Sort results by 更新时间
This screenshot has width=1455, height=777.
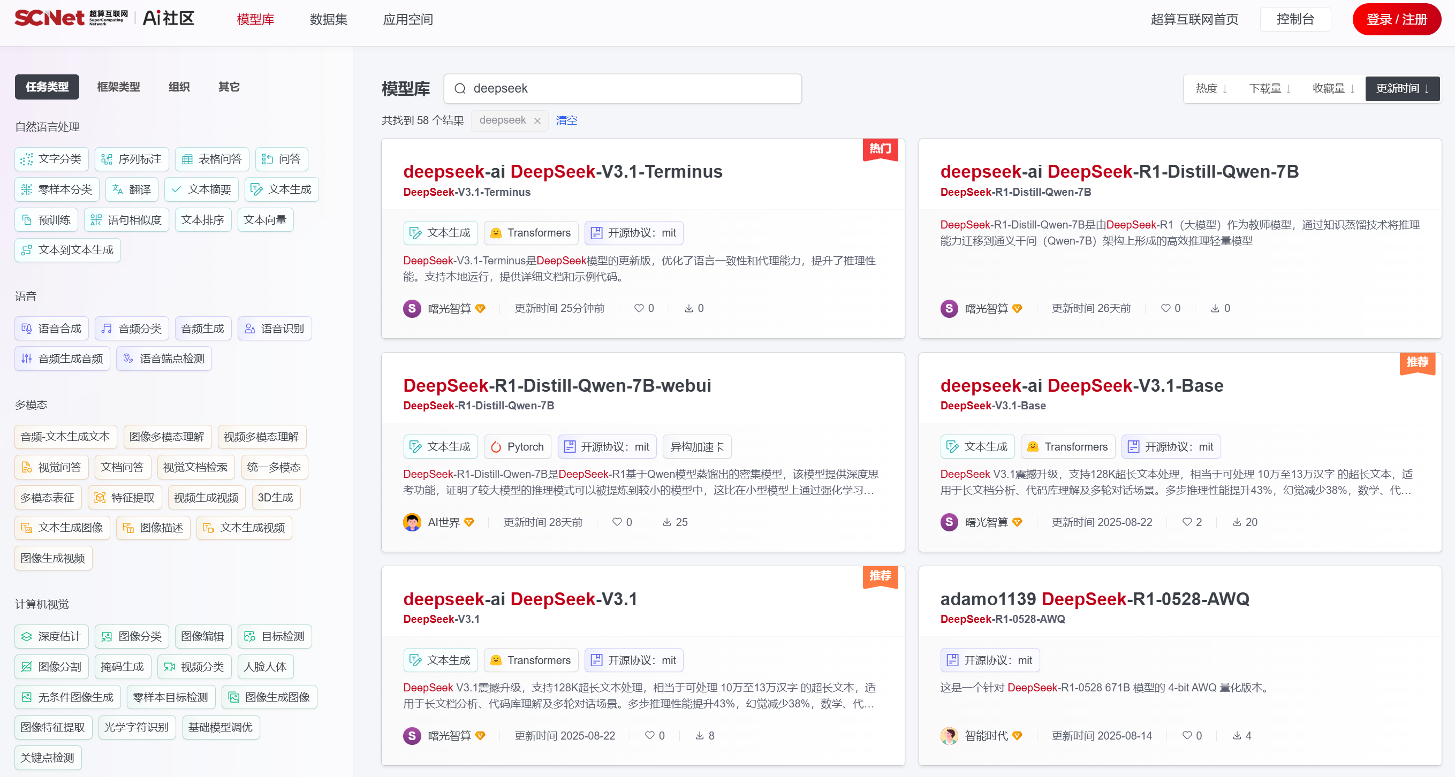[x=1402, y=89]
